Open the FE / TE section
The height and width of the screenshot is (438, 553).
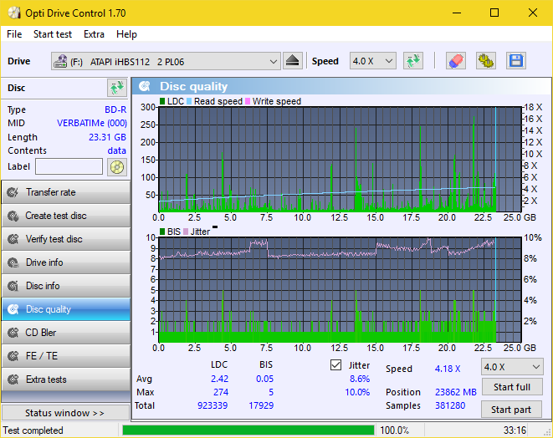[66, 356]
